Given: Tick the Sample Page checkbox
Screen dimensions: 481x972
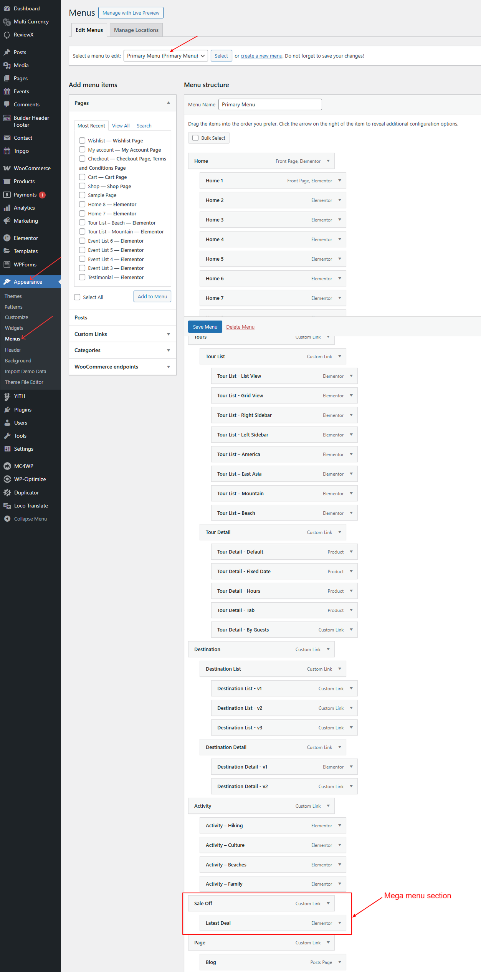Looking at the screenshot, I should coord(82,195).
